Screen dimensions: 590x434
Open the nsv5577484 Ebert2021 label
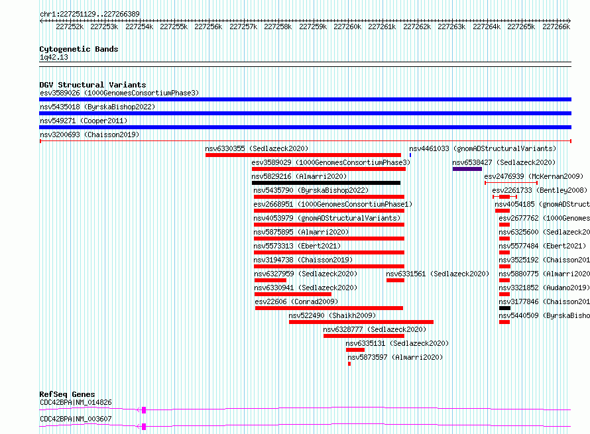pyautogui.click(x=542, y=246)
